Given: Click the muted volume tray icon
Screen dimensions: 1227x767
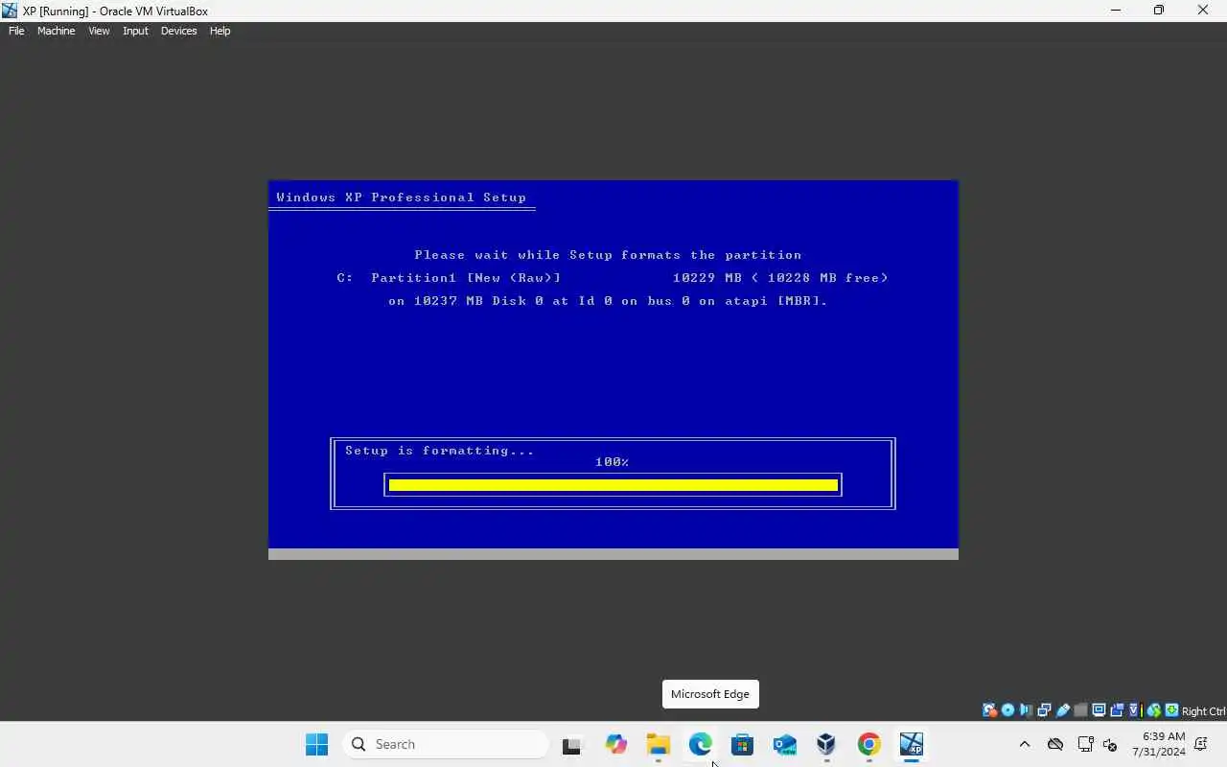Looking at the screenshot, I should coord(1111,744).
